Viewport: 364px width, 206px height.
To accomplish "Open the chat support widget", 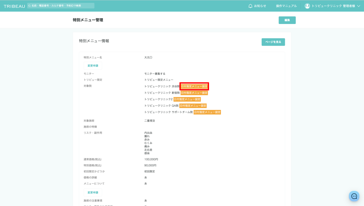I will click(x=354, y=196).
